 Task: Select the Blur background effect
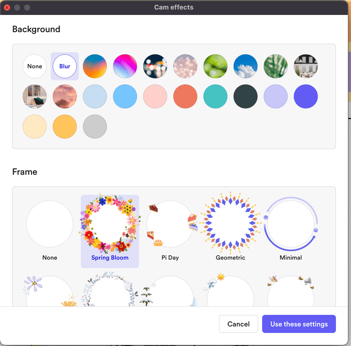click(x=65, y=66)
